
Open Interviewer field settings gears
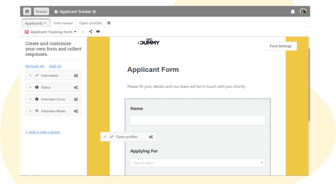[76, 76]
